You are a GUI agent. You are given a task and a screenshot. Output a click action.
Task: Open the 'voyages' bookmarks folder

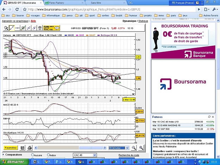pos(33,15)
